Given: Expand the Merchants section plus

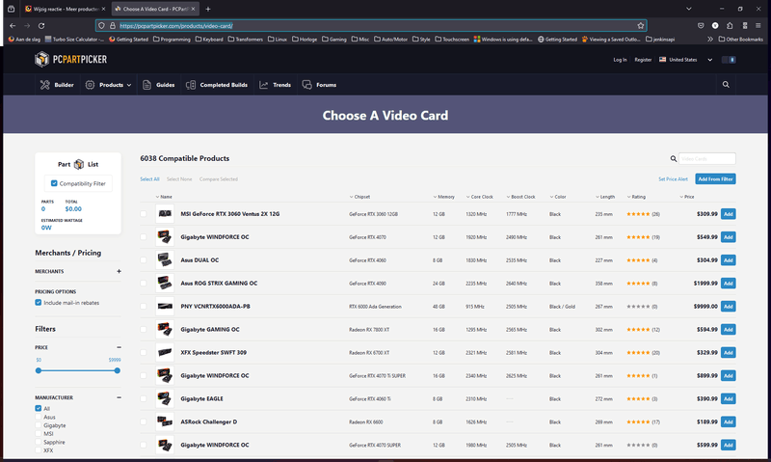Looking at the screenshot, I should click(119, 271).
